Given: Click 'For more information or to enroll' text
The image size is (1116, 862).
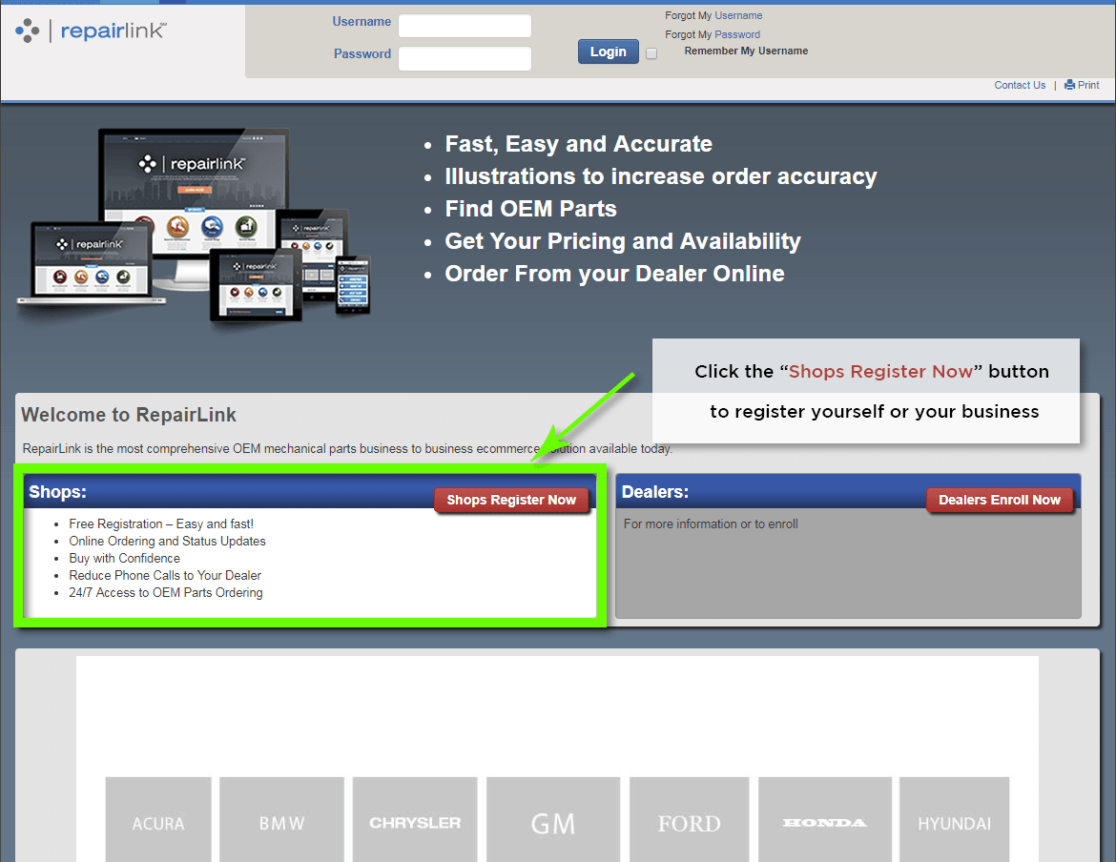Looking at the screenshot, I should point(711,524).
